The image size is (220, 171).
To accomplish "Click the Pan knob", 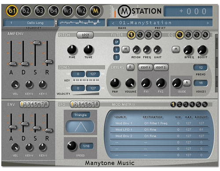I will coord(115,83).
